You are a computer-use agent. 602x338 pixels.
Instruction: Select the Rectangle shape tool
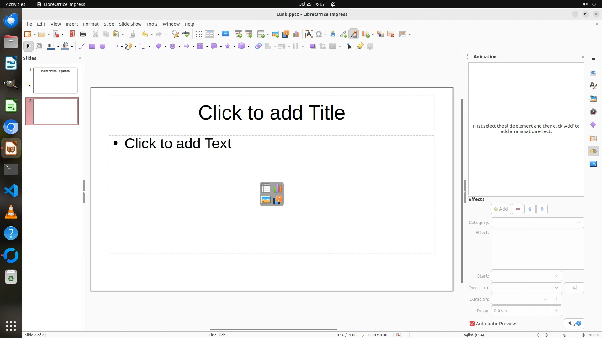[92, 46]
